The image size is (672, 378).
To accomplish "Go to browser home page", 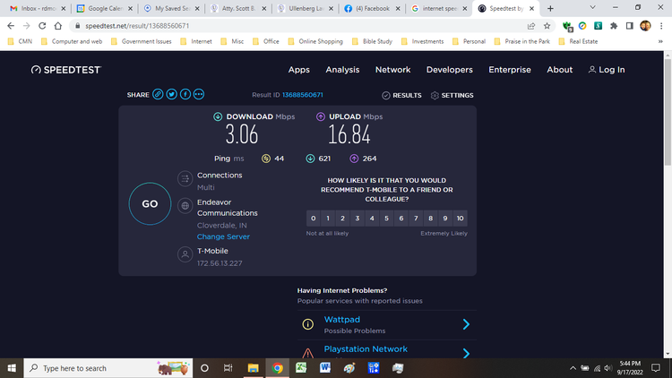I will pyautogui.click(x=58, y=26).
